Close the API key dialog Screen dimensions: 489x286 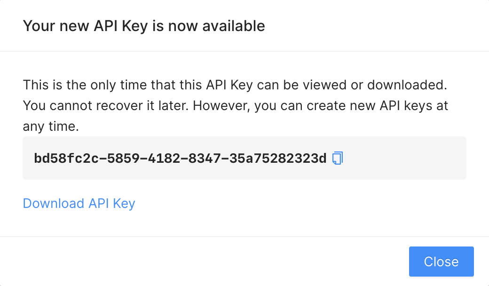(x=442, y=262)
